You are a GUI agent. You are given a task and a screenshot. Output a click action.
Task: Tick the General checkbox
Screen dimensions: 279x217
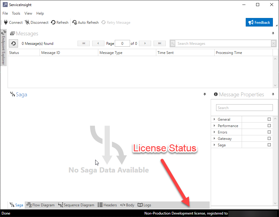click(269, 119)
